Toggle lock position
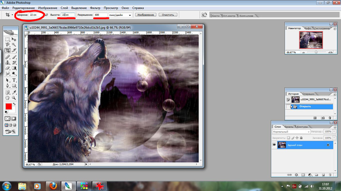 (297, 138)
